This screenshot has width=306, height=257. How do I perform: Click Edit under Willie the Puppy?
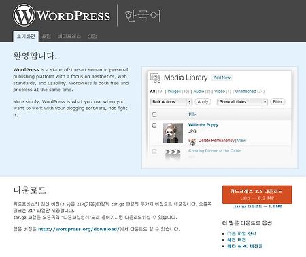[192, 141]
